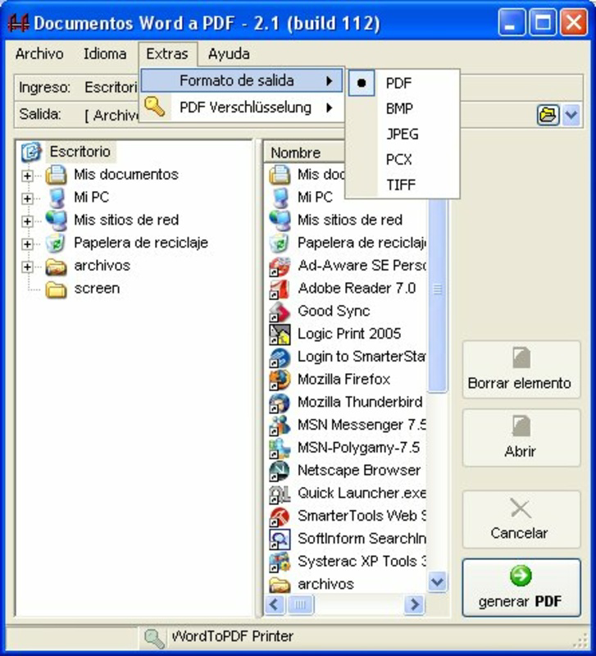
Task: Select Papelera de reciclaje in the file list
Action: click(x=362, y=243)
